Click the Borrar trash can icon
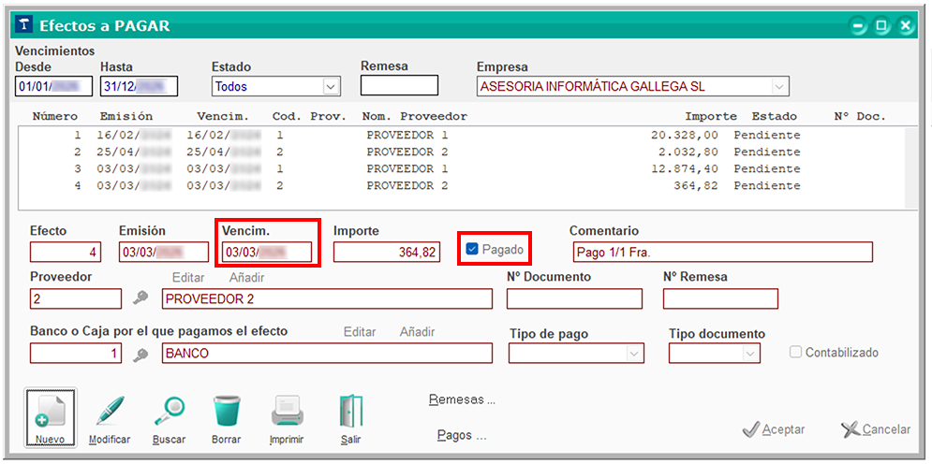This screenshot has height=464, width=932. pyautogui.click(x=226, y=413)
